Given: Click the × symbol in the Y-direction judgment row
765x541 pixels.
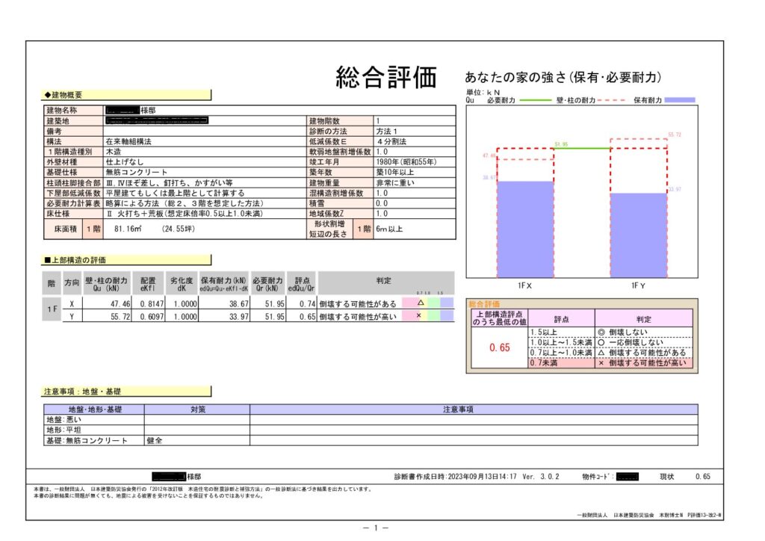Looking at the screenshot, I should click(x=419, y=316).
